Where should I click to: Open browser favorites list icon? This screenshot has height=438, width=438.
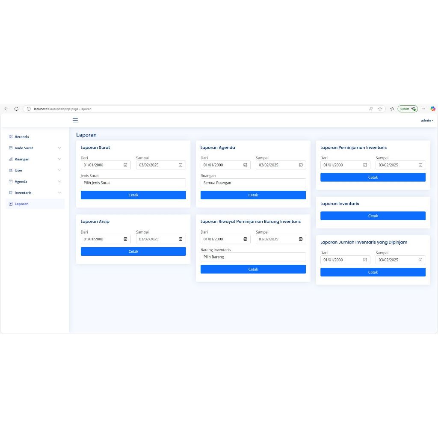point(392,109)
